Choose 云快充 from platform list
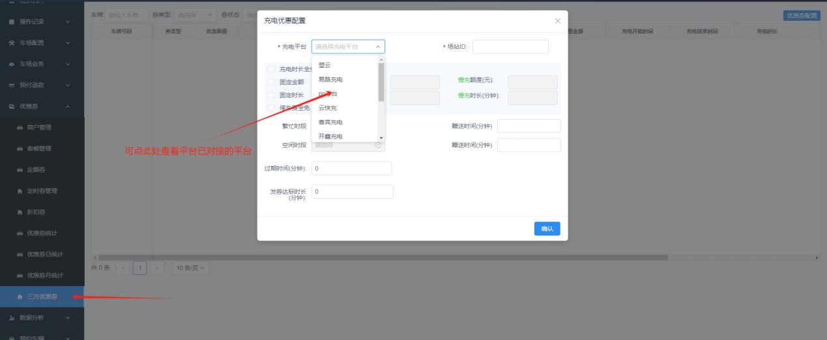The image size is (827, 340). point(345,108)
